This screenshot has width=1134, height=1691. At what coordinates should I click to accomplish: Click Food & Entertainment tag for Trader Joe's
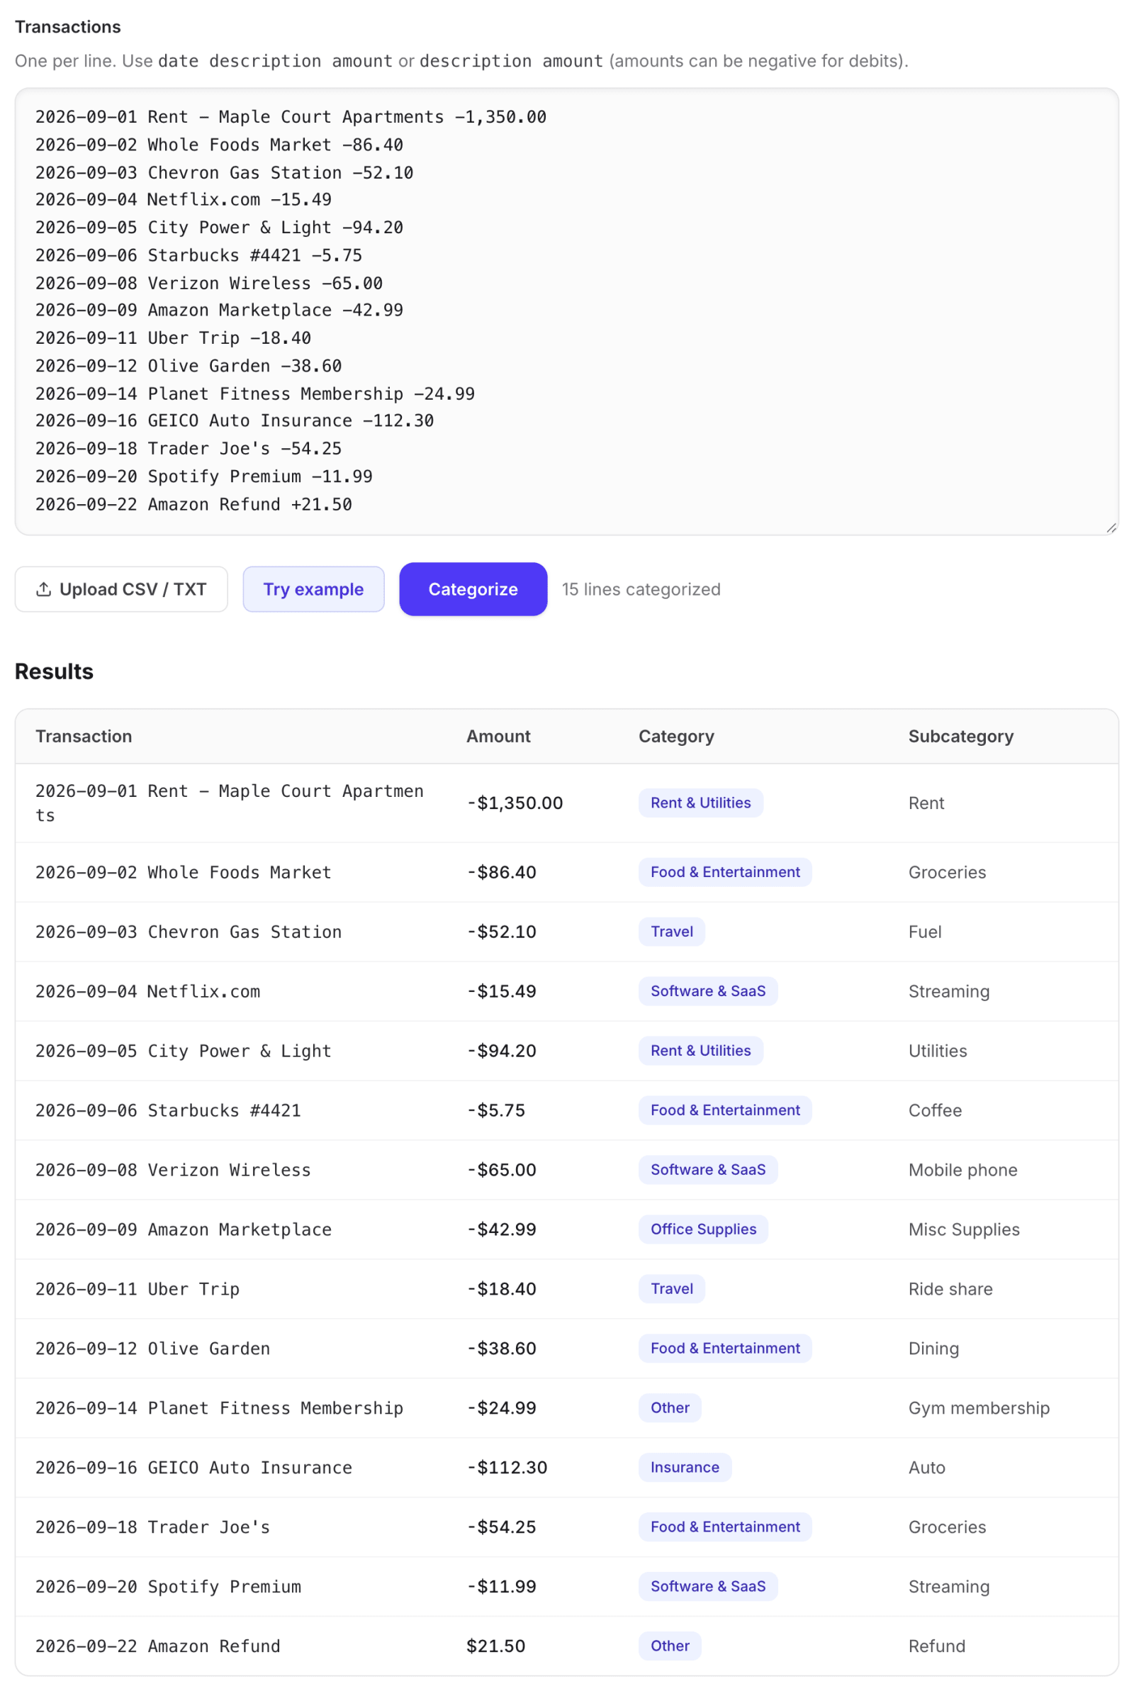point(724,1527)
